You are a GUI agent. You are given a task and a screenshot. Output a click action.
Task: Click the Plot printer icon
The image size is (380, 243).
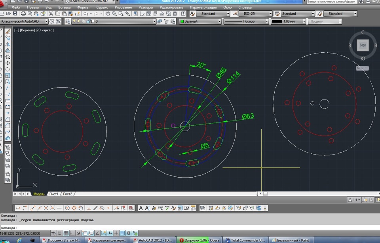(x=23, y=13)
